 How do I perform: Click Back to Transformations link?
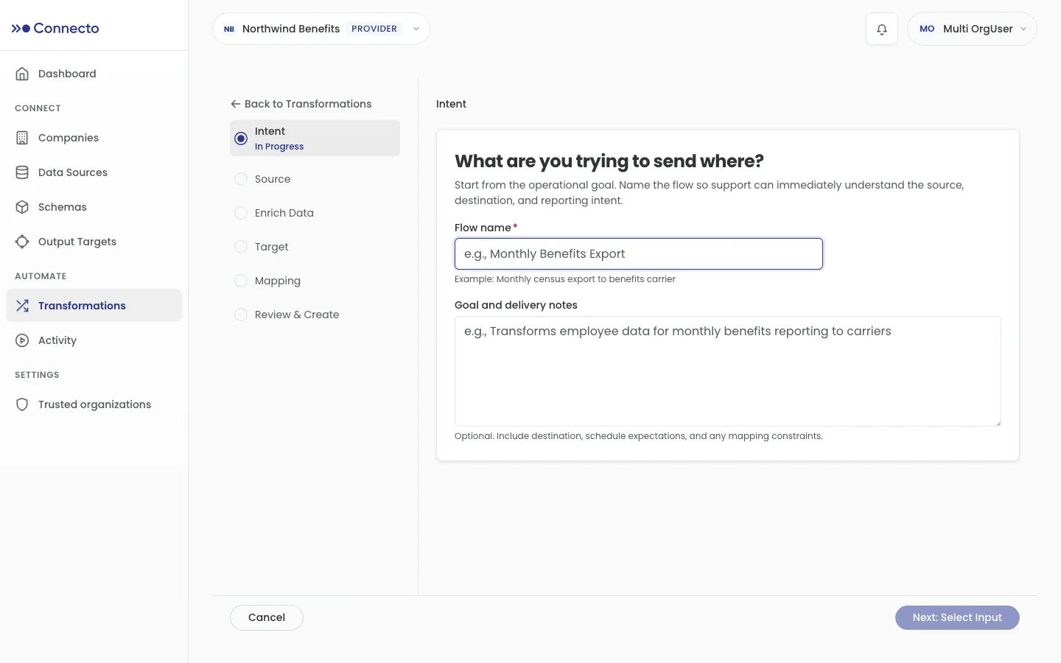pos(301,104)
